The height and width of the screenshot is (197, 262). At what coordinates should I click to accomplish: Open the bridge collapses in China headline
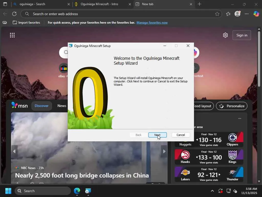(x=82, y=175)
